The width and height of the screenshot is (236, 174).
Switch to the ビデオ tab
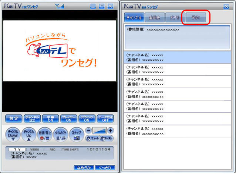click(175, 18)
